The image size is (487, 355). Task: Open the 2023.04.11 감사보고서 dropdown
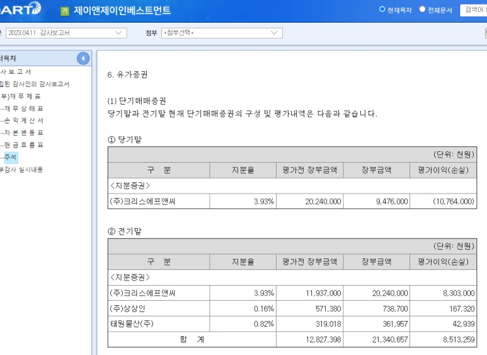click(x=66, y=33)
